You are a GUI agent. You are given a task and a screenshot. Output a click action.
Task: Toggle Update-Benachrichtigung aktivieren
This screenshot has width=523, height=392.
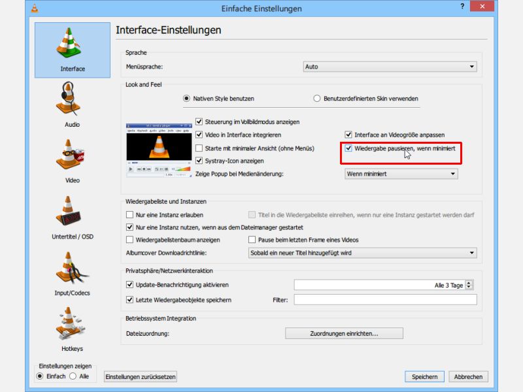click(177, 285)
